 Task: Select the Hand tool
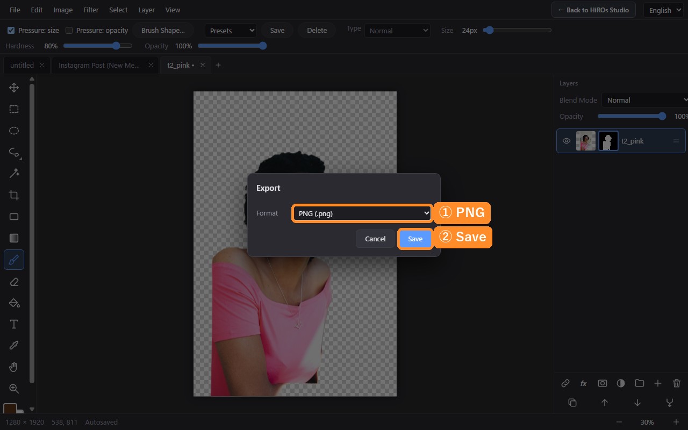click(14, 367)
